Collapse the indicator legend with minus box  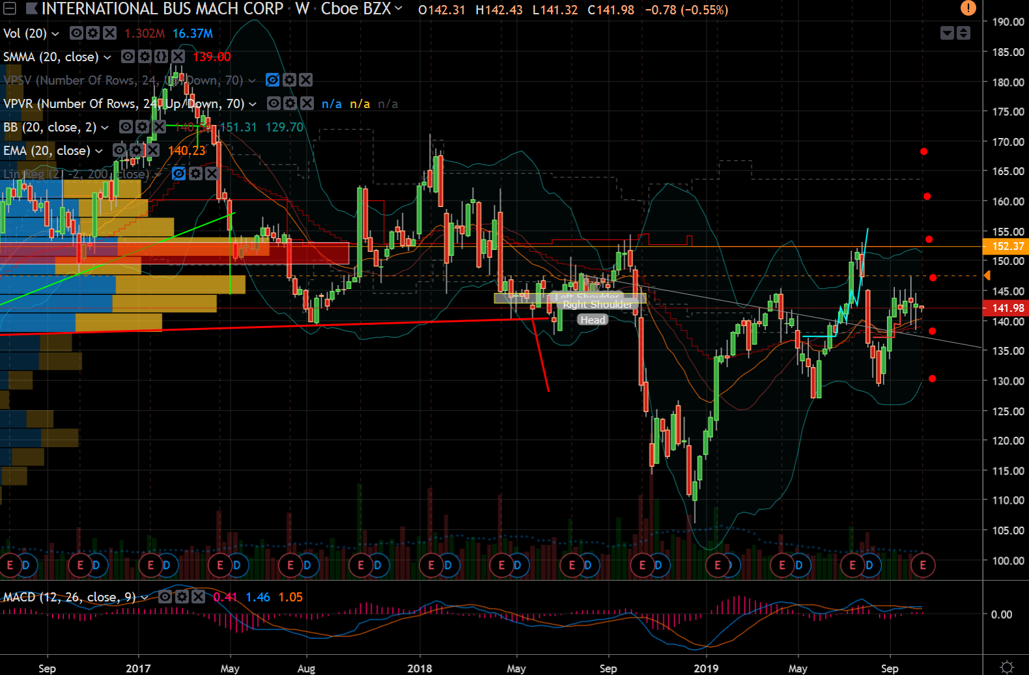(10, 9)
